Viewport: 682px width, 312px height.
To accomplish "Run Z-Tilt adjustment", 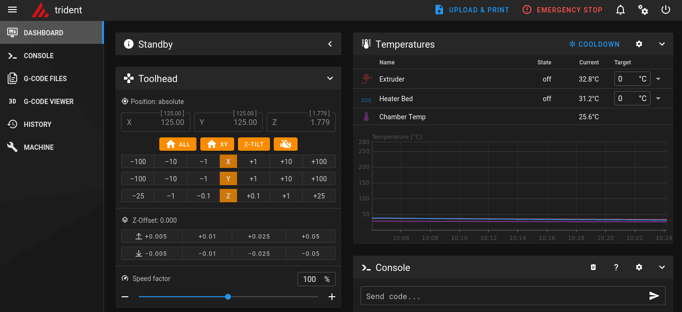I will coord(254,144).
